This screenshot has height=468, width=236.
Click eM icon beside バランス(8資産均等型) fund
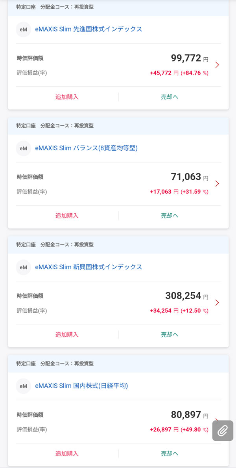point(24,149)
